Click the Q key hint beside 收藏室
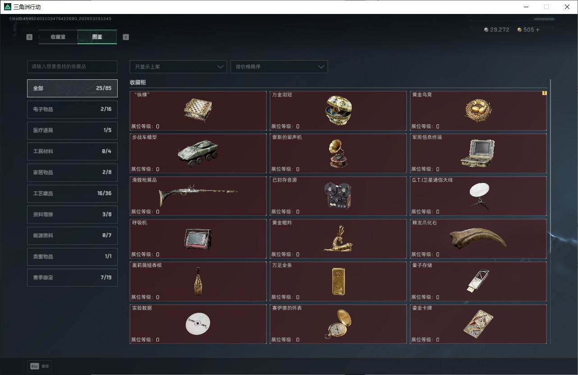578x375 pixels. click(29, 37)
